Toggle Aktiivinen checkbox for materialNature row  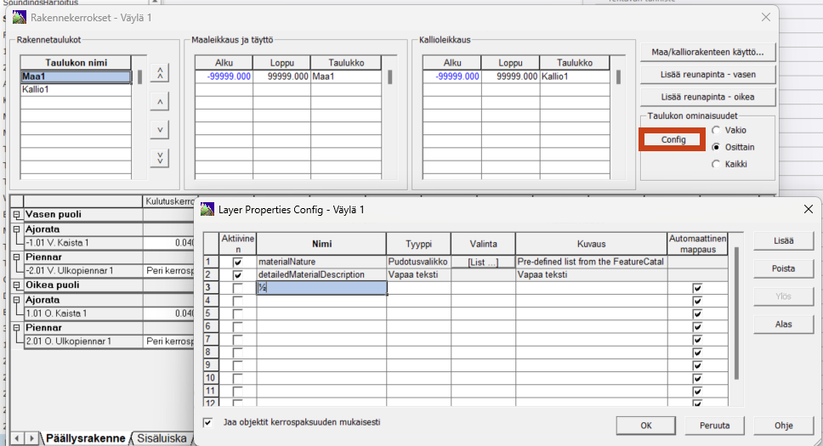coord(238,262)
